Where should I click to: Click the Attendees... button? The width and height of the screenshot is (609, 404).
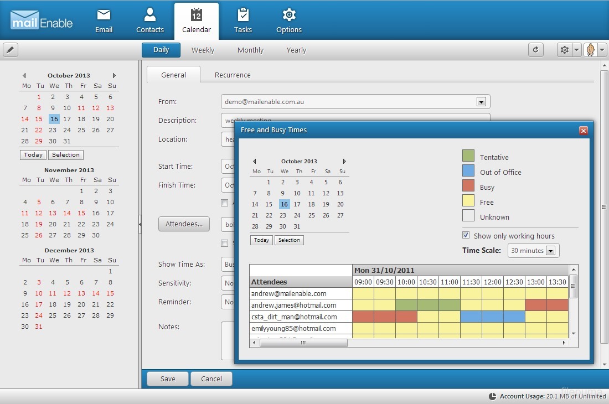point(184,224)
